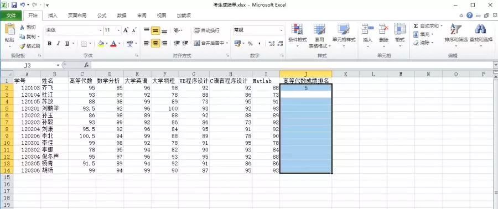Click the increase indent icon
Screen dimensions: 498x209
(185, 43)
